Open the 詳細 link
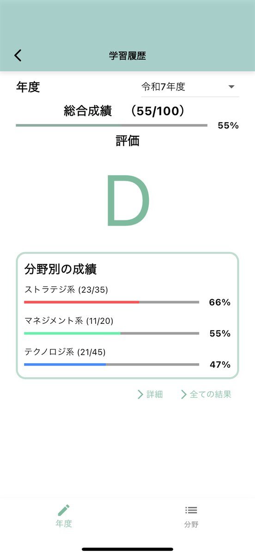Screen dimensions: 255x556 150,394
